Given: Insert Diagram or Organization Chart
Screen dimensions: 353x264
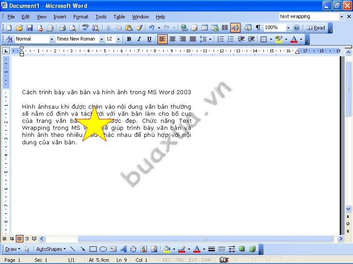Looking at the screenshot, I should [x=133, y=249].
